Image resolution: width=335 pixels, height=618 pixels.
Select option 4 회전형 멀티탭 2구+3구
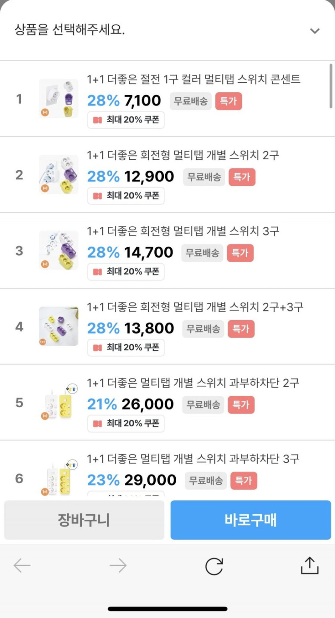click(x=195, y=307)
